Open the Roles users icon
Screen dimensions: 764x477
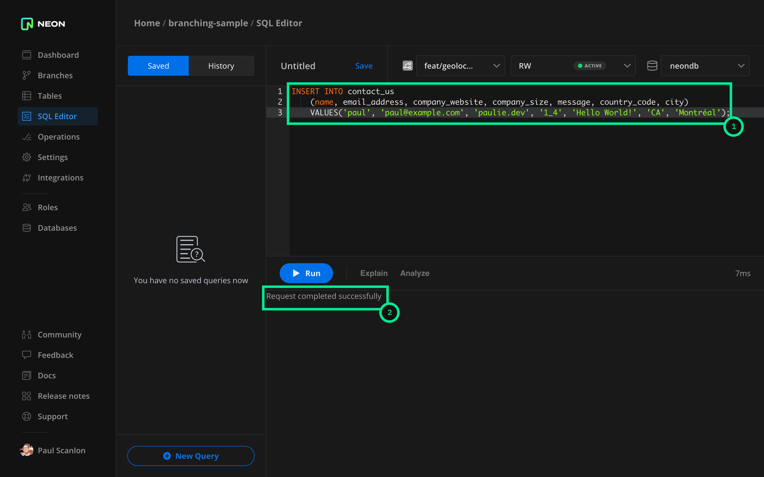coord(27,207)
